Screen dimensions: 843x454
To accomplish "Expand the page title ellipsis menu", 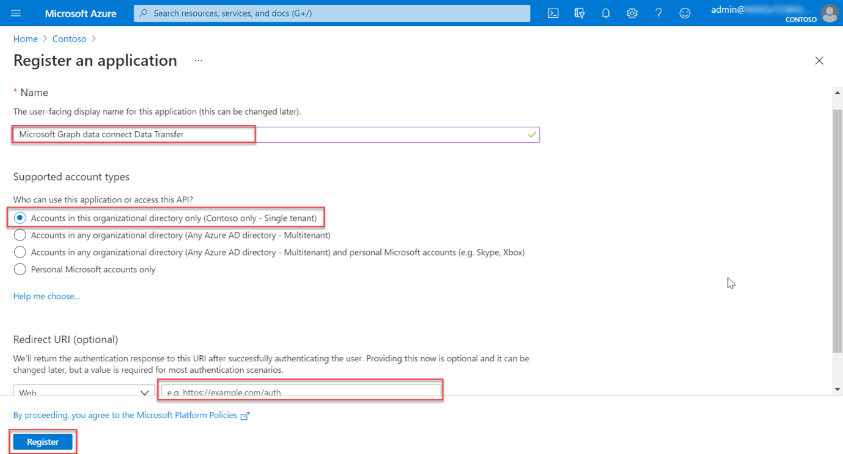I will click(x=197, y=60).
